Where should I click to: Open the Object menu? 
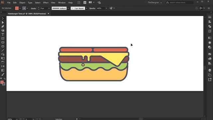22,3
